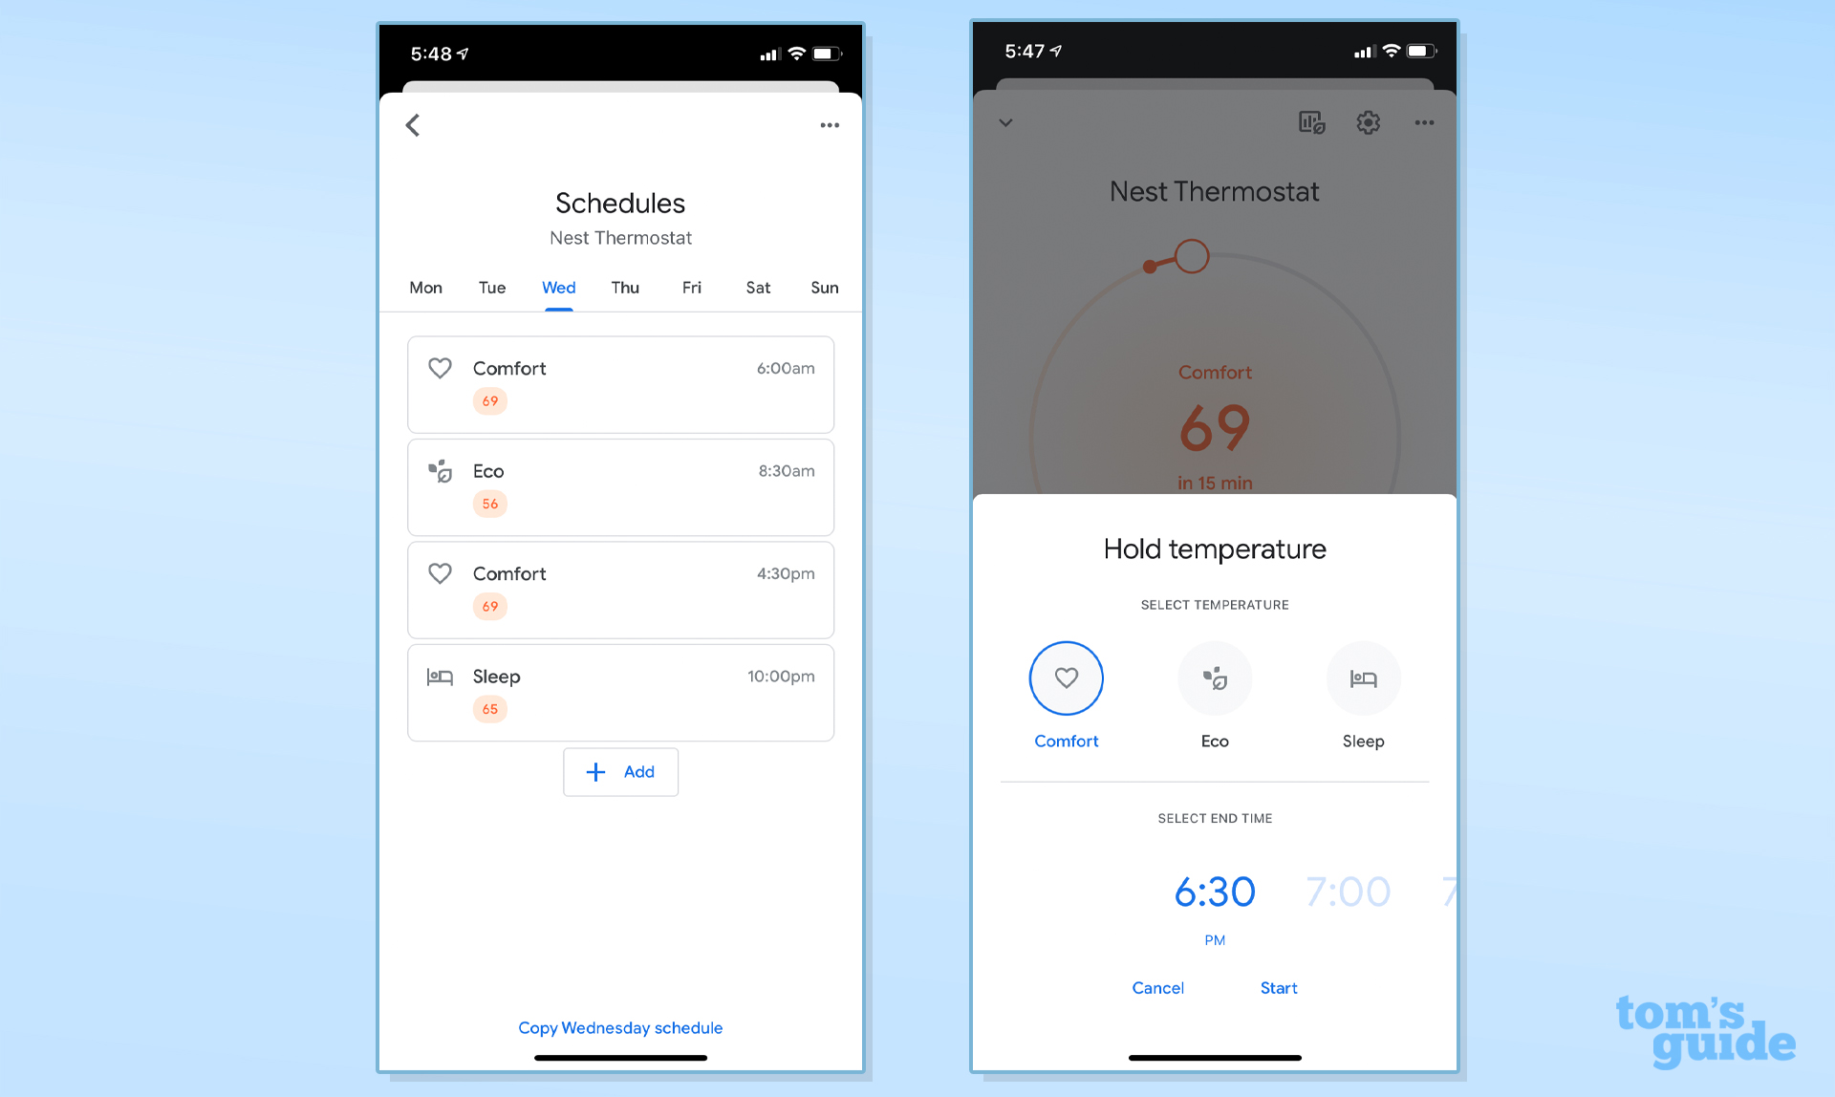Select the Comfort radio button in Hold temperature
The image size is (1835, 1097).
pos(1066,678)
